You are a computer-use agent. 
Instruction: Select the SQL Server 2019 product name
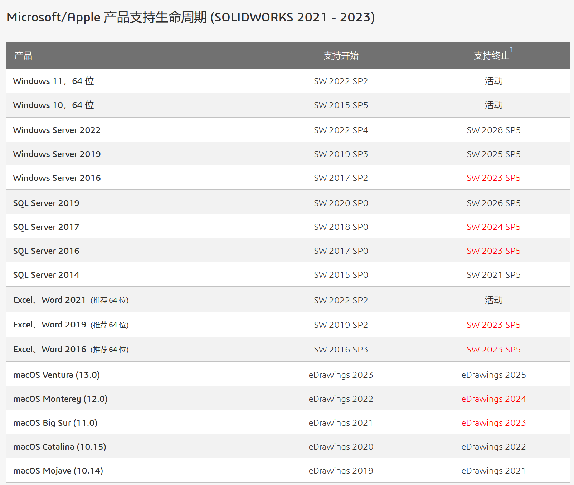[46, 203]
